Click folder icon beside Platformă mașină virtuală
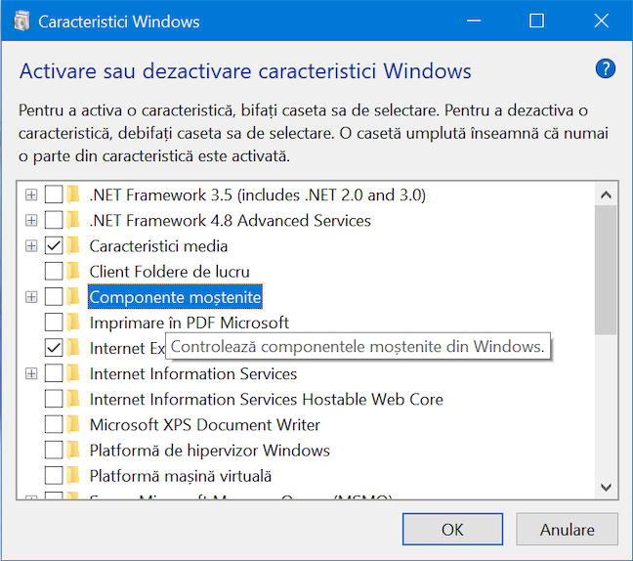 [x=73, y=476]
